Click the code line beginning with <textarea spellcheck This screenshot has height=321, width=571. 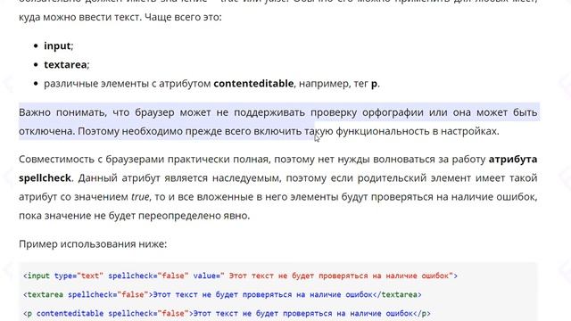pos(222,295)
